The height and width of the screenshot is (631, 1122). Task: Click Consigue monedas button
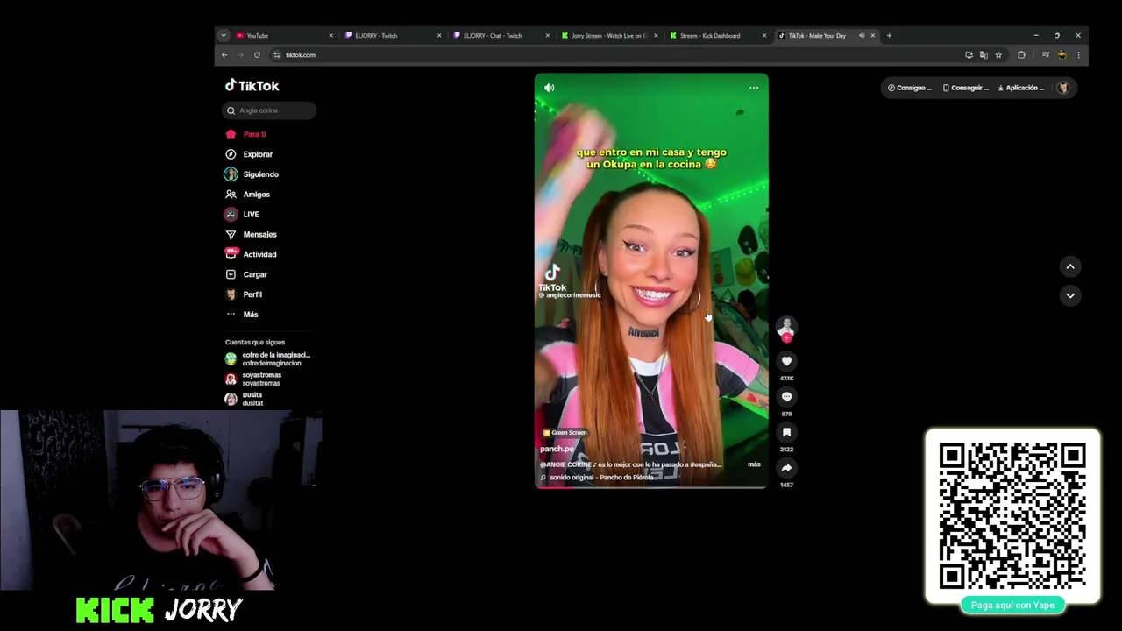pyautogui.click(x=910, y=88)
